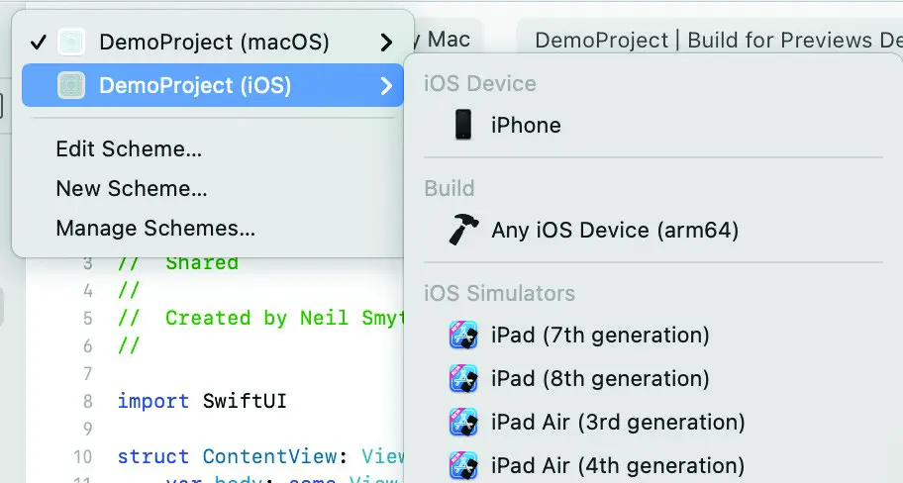
Task: Select the iPhone device icon
Action: (463, 125)
